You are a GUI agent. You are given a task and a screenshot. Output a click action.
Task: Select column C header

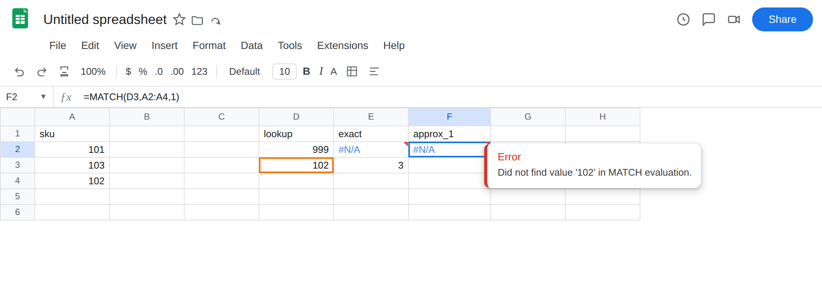point(222,117)
